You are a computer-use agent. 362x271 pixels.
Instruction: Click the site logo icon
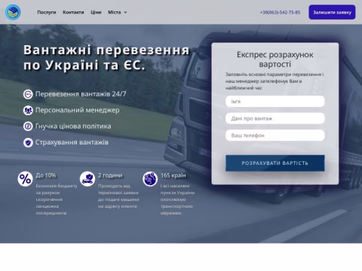(13, 12)
